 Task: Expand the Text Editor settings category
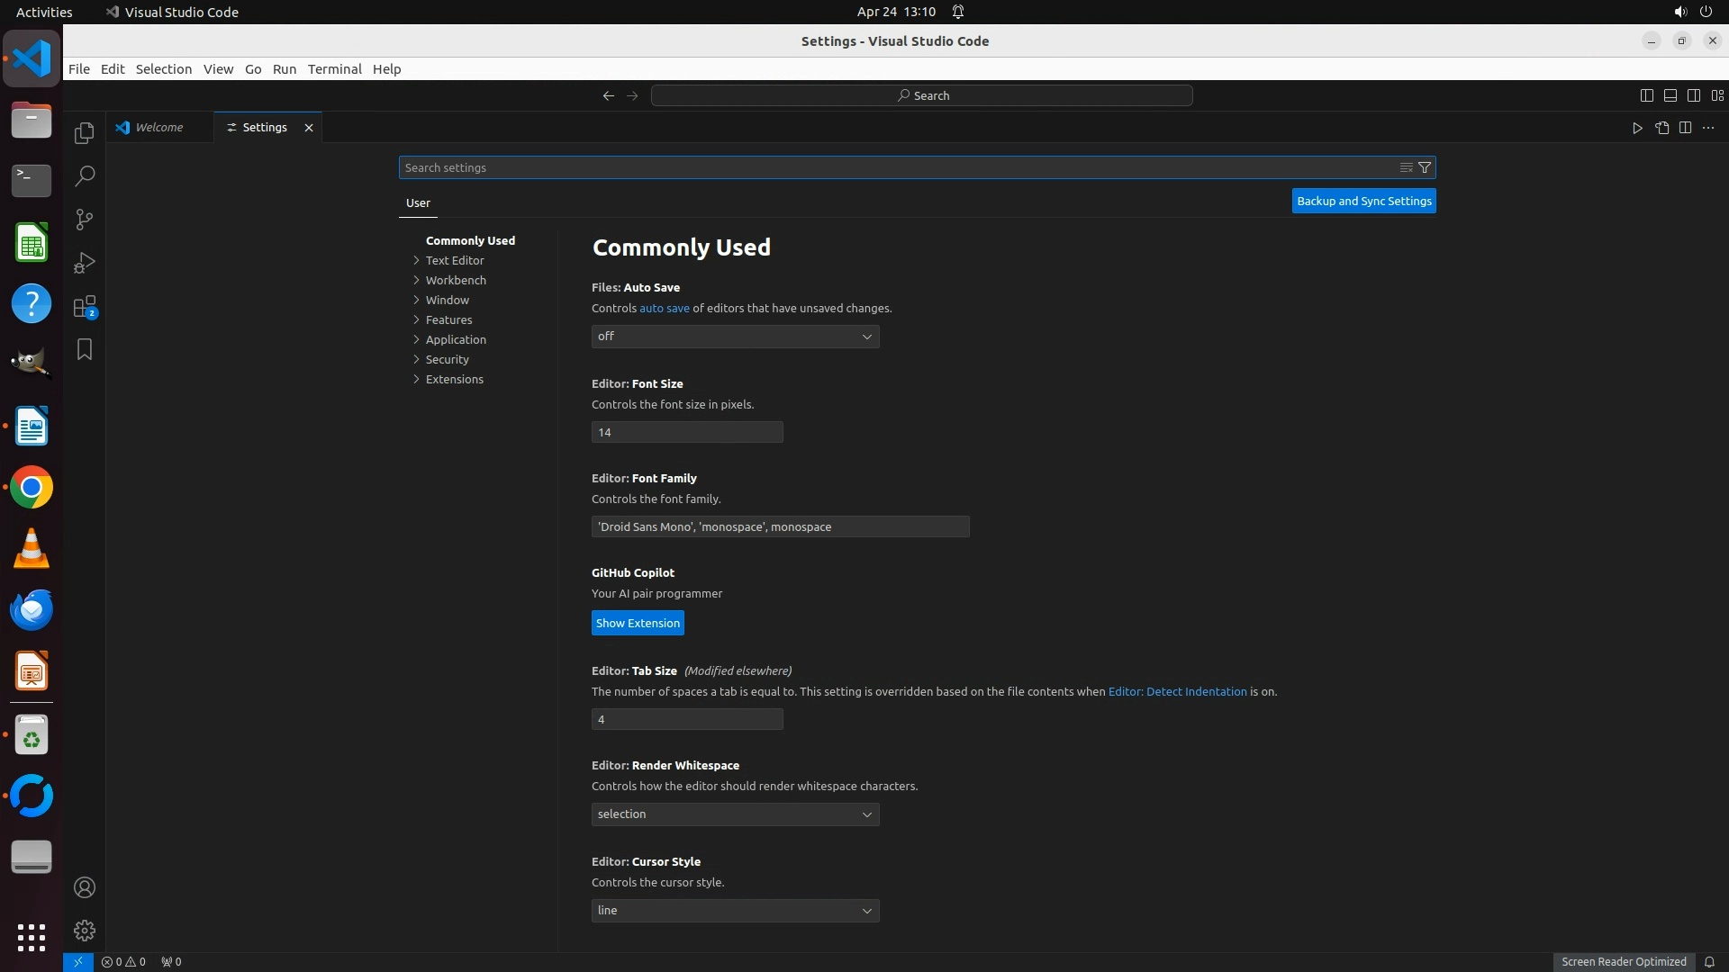coord(455,260)
